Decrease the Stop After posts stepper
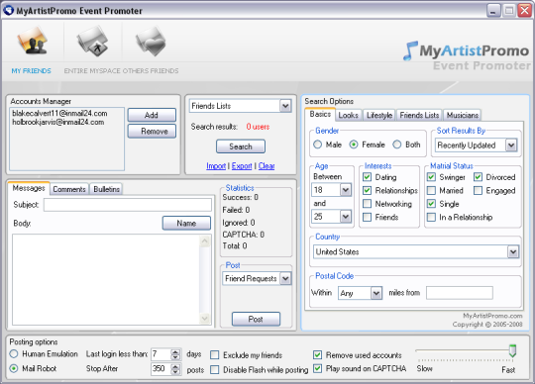 point(175,372)
